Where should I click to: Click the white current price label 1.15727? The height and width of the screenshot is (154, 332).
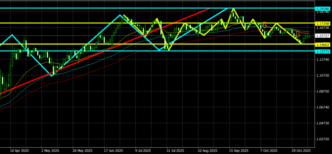pyautogui.click(x=323, y=35)
